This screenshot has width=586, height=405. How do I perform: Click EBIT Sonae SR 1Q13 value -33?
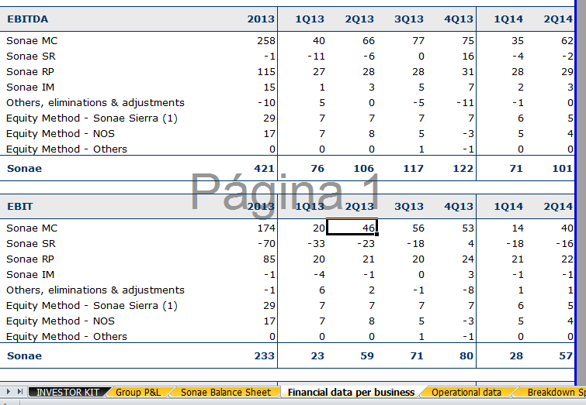(x=316, y=244)
